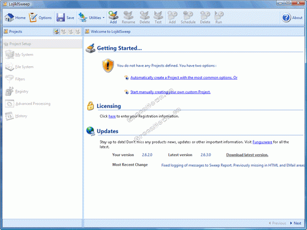307x230 pixels.
Task: Choose the Delete icon next to Schedule
Action: tap(205, 17)
